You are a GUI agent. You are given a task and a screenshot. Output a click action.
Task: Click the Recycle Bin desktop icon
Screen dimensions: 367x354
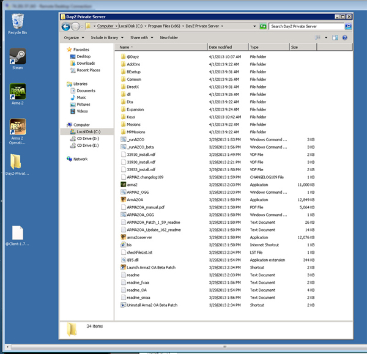(18, 21)
